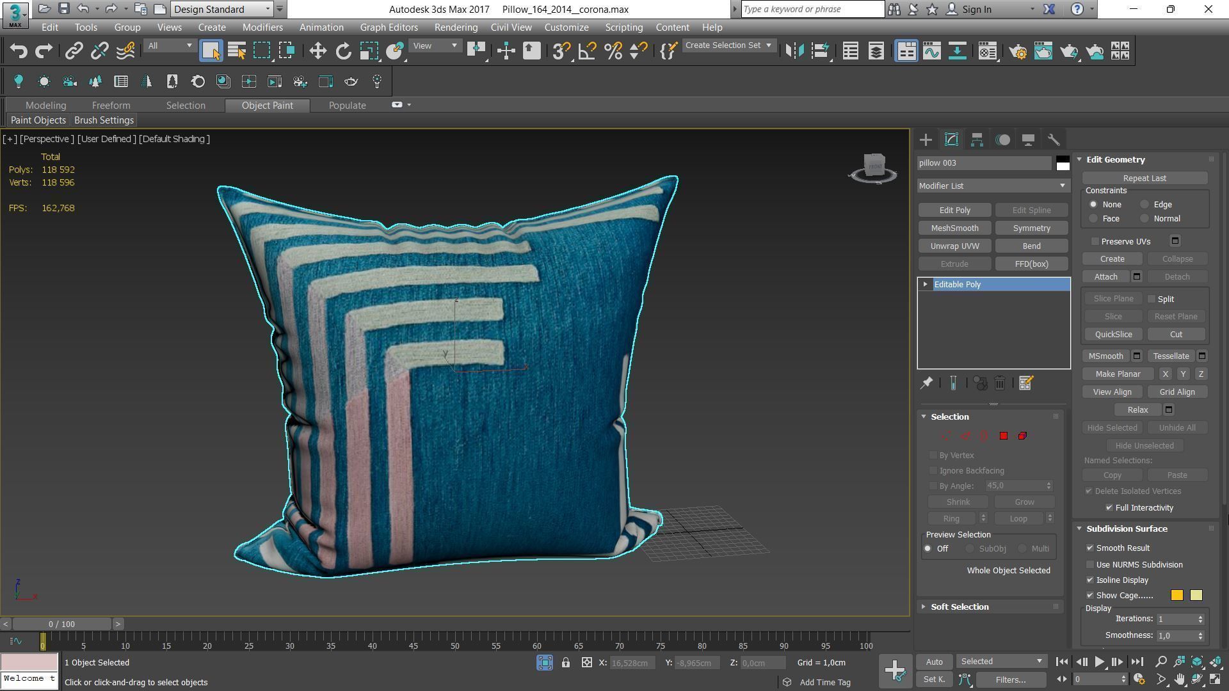Expand the Soft Selection rollout
Image resolution: width=1229 pixels, height=691 pixels.
click(x=959, y=607)
